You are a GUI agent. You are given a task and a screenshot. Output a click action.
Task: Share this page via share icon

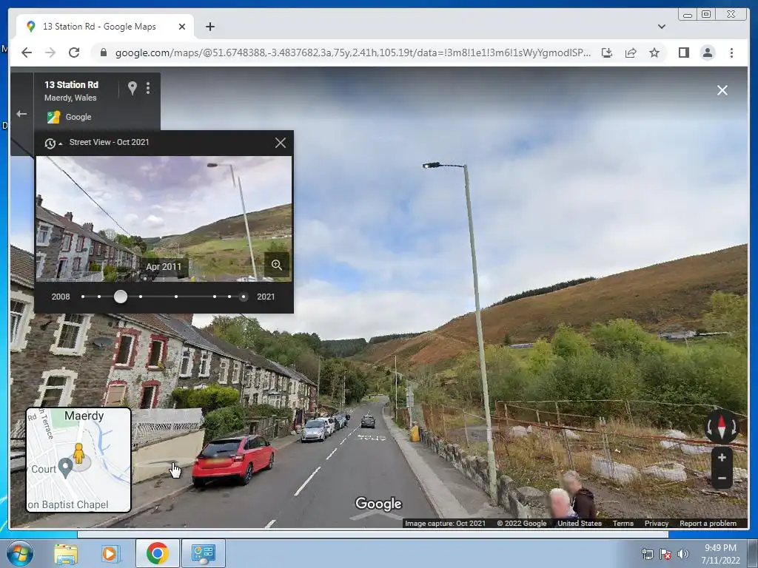click(x=631, y=53)
